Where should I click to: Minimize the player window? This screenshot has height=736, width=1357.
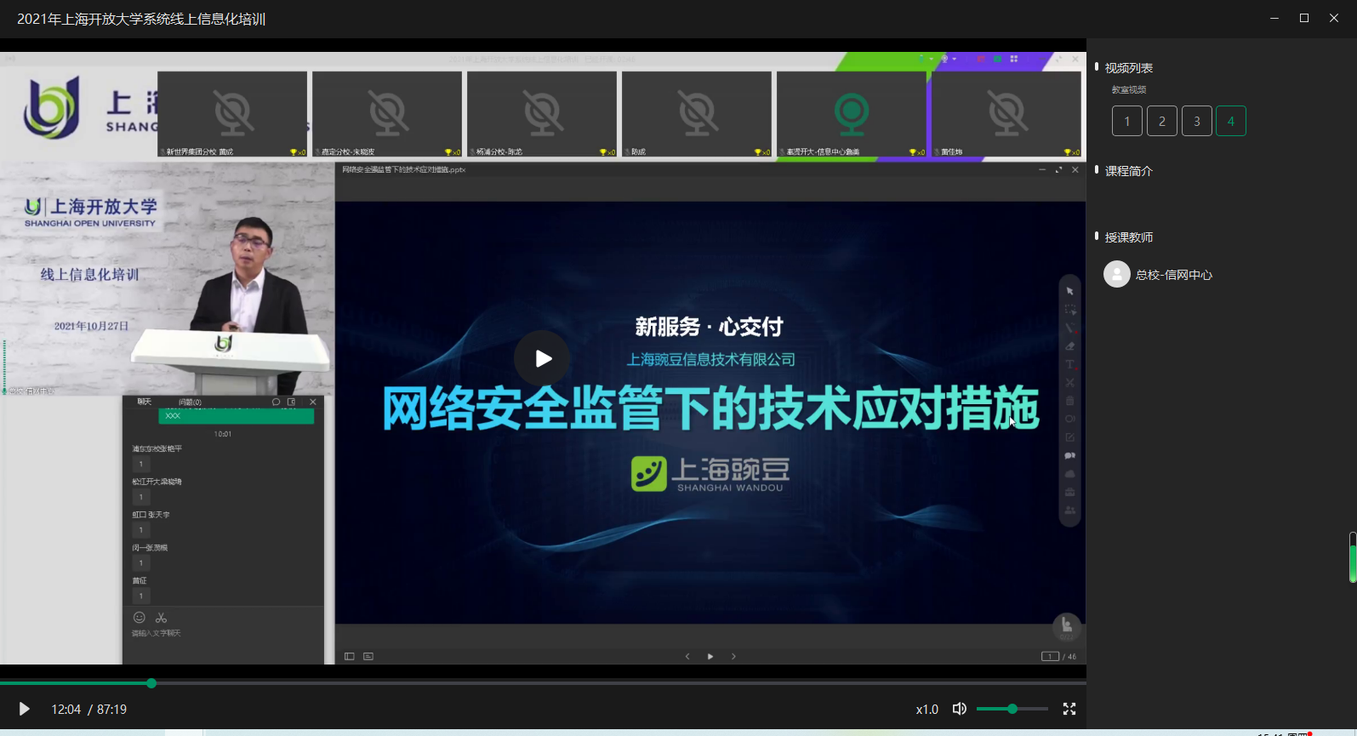(1274, 18)
